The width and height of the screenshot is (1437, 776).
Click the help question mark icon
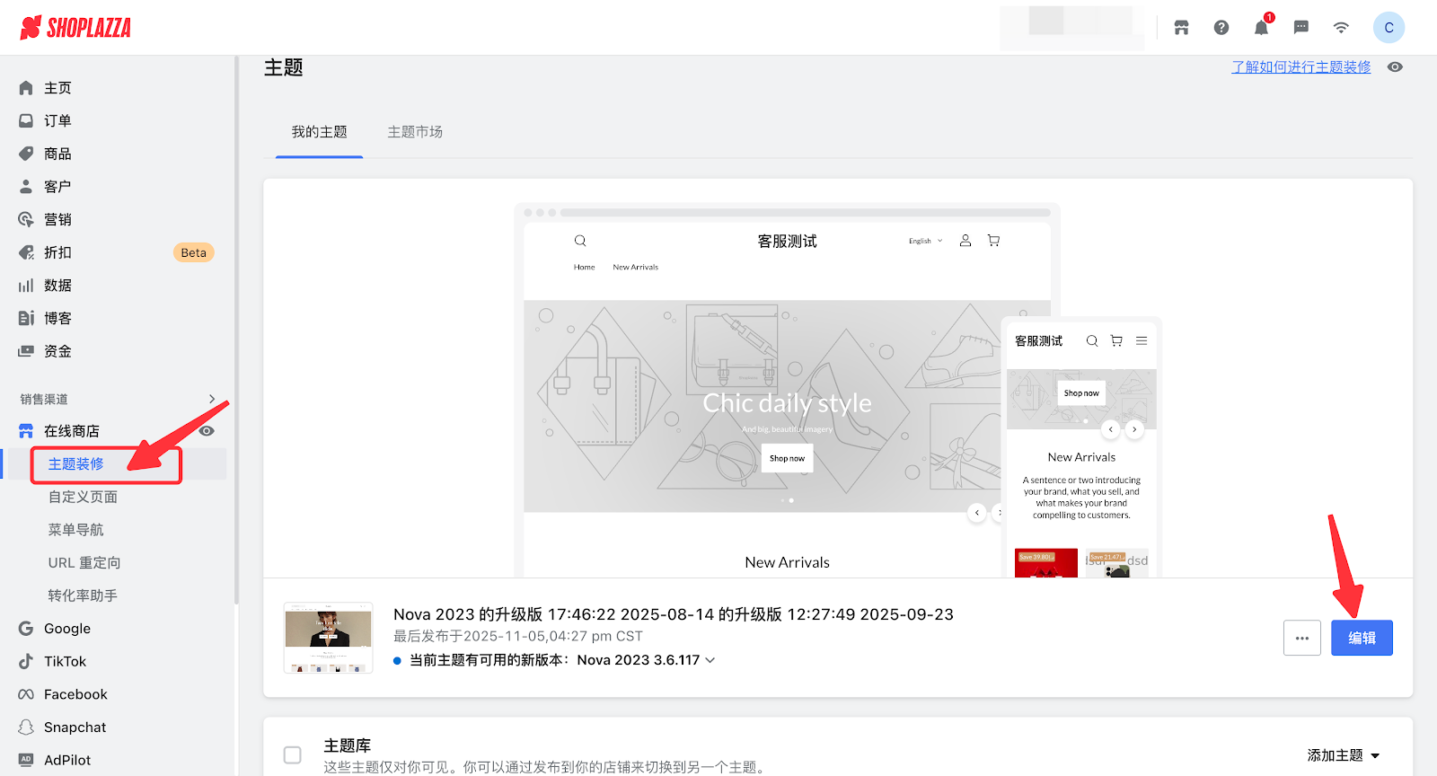pyautogui.click(x=1221, y=28)
